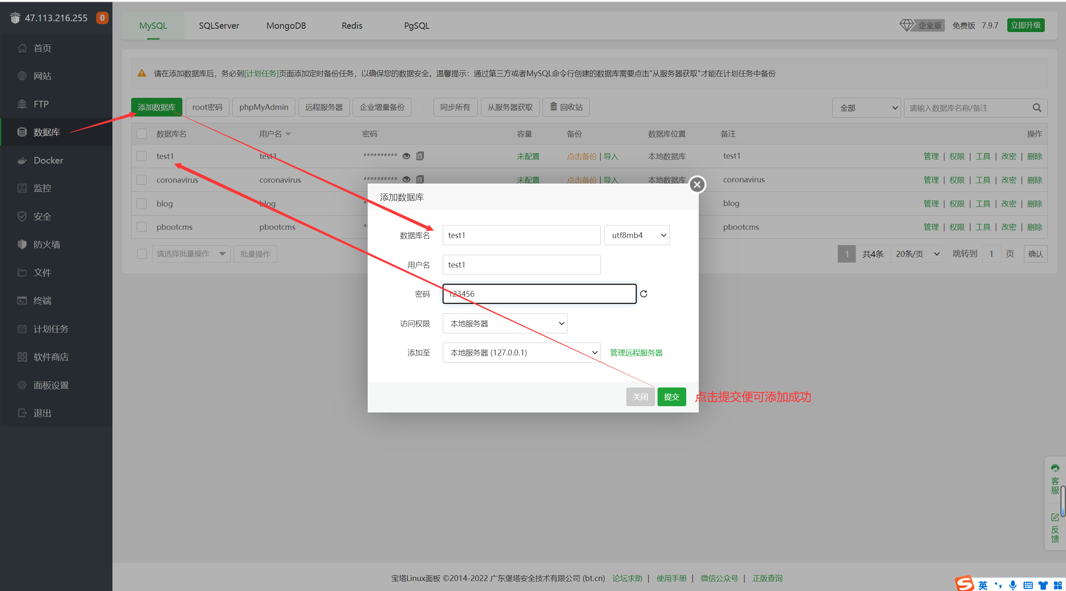Click the green submit button
Screen dimensions: 1066x591
pos(671,397)
